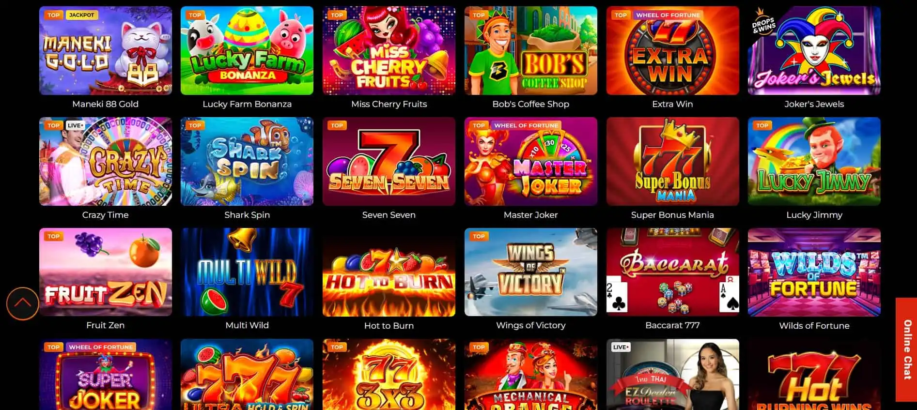
Task: Launch the Crazy Time live game
Action: [x=106, y=161]
